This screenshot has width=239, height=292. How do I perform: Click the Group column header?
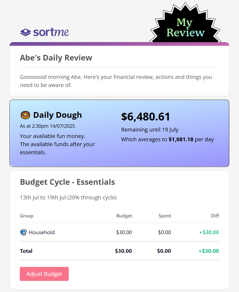tap(27, 216)
